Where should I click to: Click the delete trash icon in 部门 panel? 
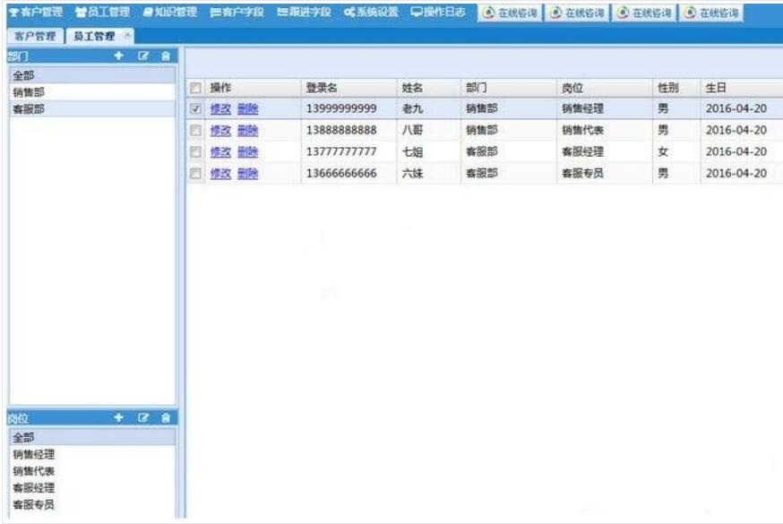tap(166, 56)
